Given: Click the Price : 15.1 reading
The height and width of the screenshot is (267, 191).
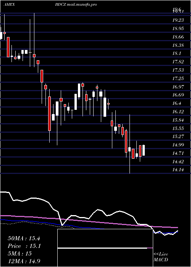Looking at the screenshot, I should coord(24,246).
